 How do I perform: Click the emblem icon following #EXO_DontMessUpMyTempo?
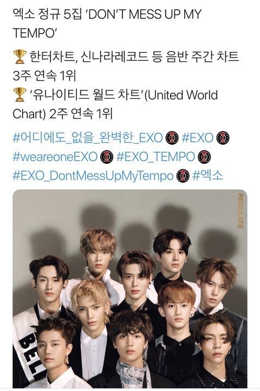pos(183,176)
